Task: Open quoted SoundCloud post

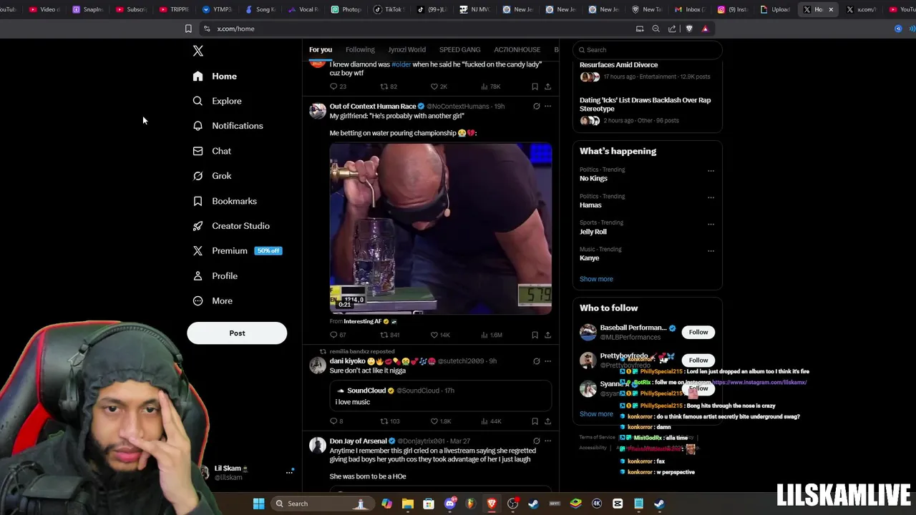Action: pos(441,396)
